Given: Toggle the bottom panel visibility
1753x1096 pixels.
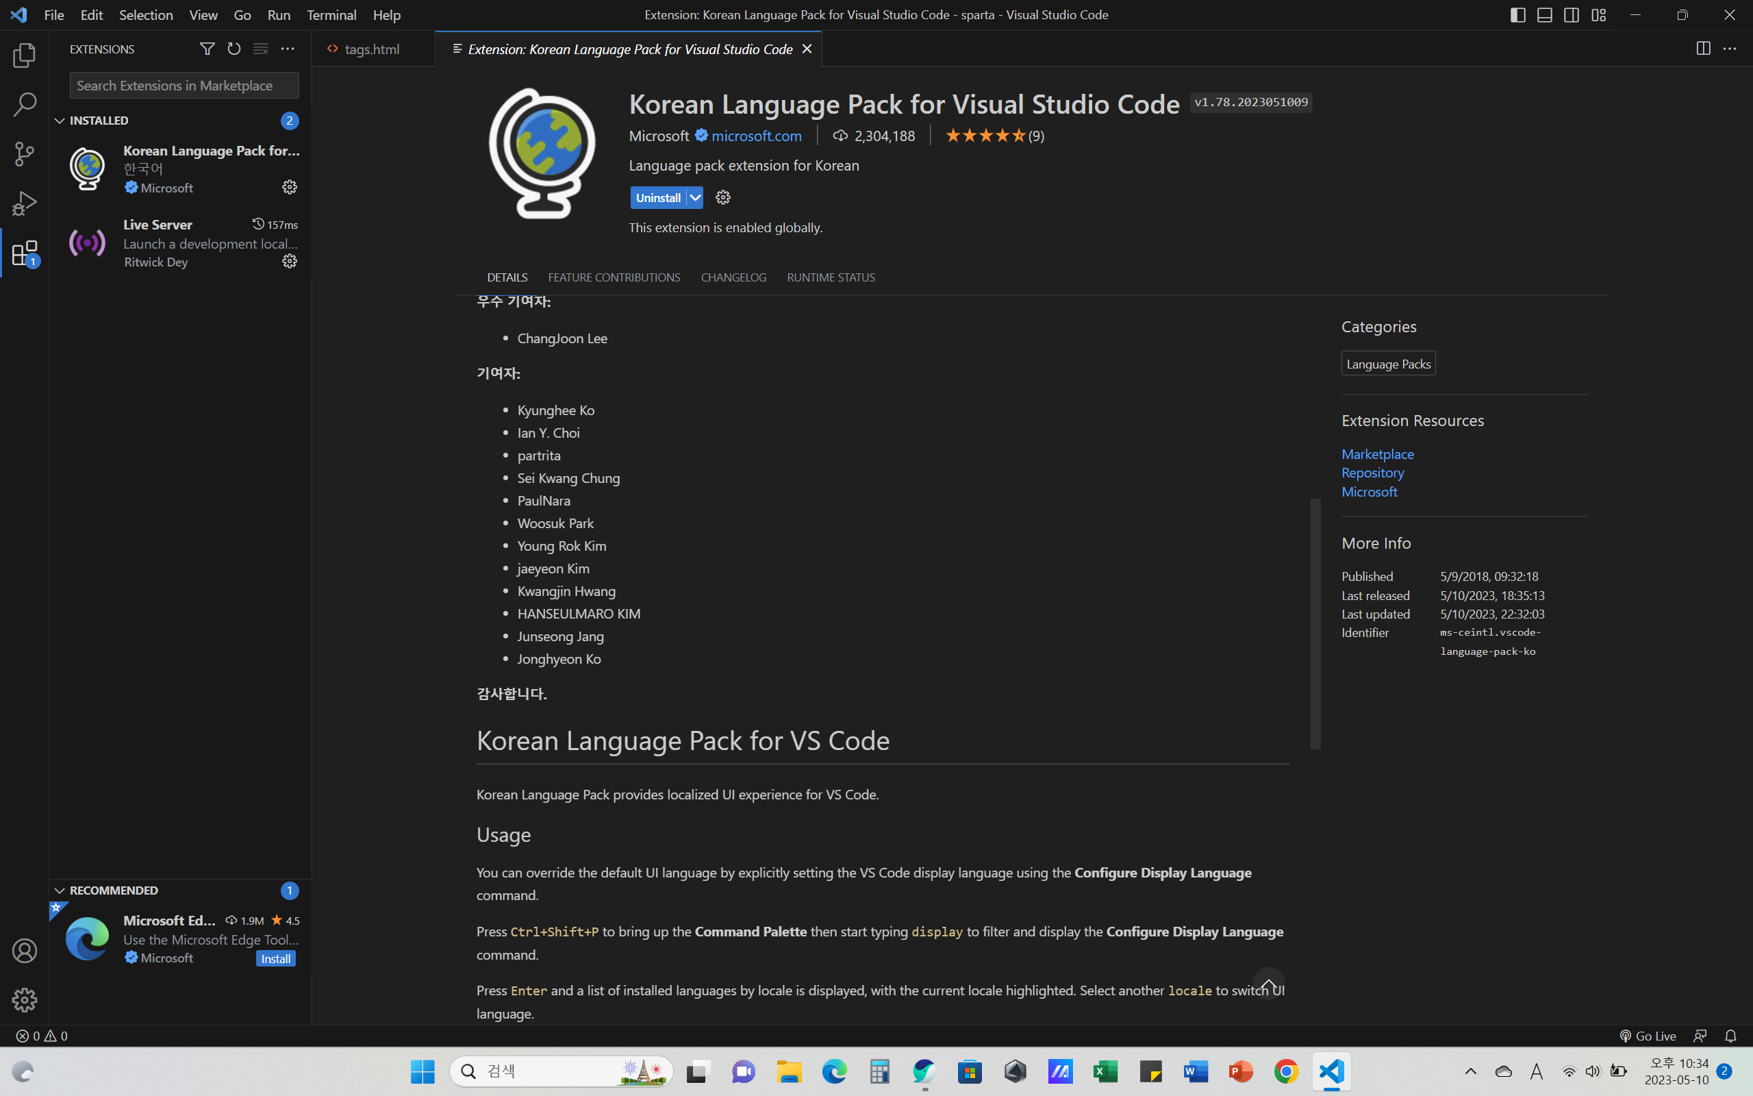Looking at the screenshot, I should coord(1544,14).
